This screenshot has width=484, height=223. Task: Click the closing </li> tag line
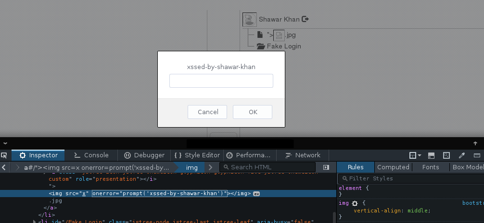tap(46, 215)
